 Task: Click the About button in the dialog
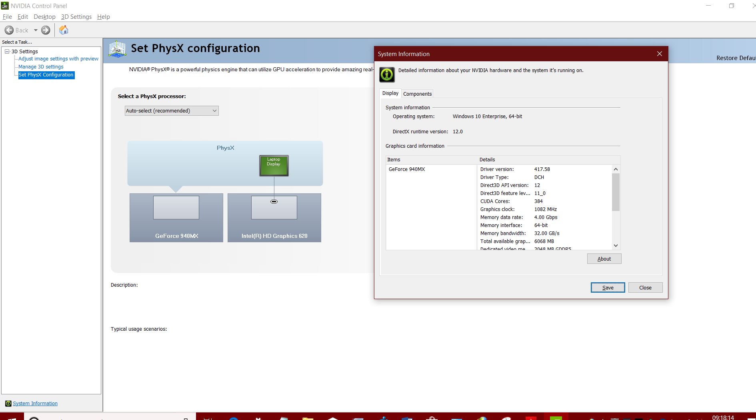604,259
